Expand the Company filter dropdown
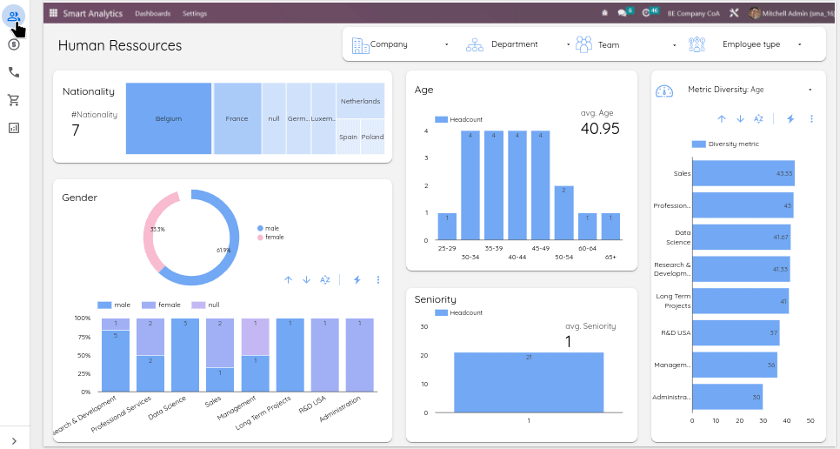 pyautogui.click(x=400, y=44)
